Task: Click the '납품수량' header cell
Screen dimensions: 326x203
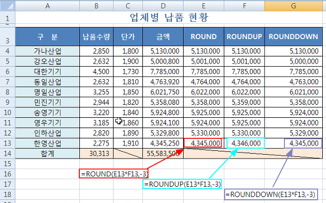Action: click(x=97, y=36)
